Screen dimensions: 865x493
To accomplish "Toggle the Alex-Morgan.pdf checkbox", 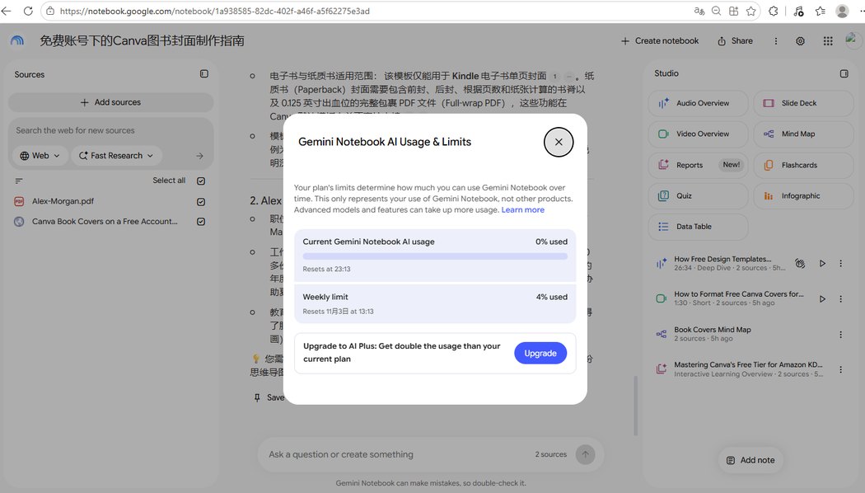I will (201, 201).
